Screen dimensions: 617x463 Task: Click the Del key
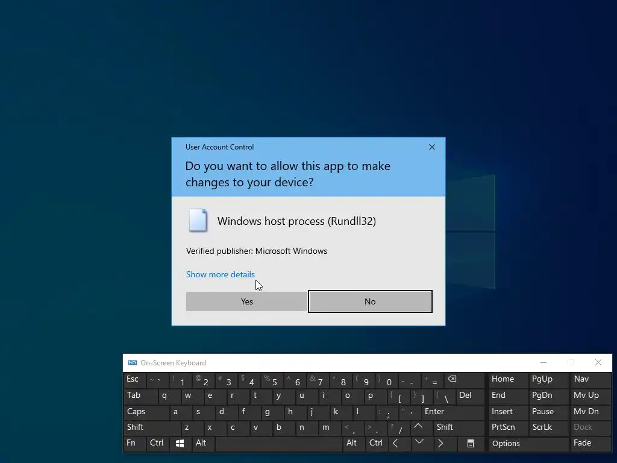470,396
